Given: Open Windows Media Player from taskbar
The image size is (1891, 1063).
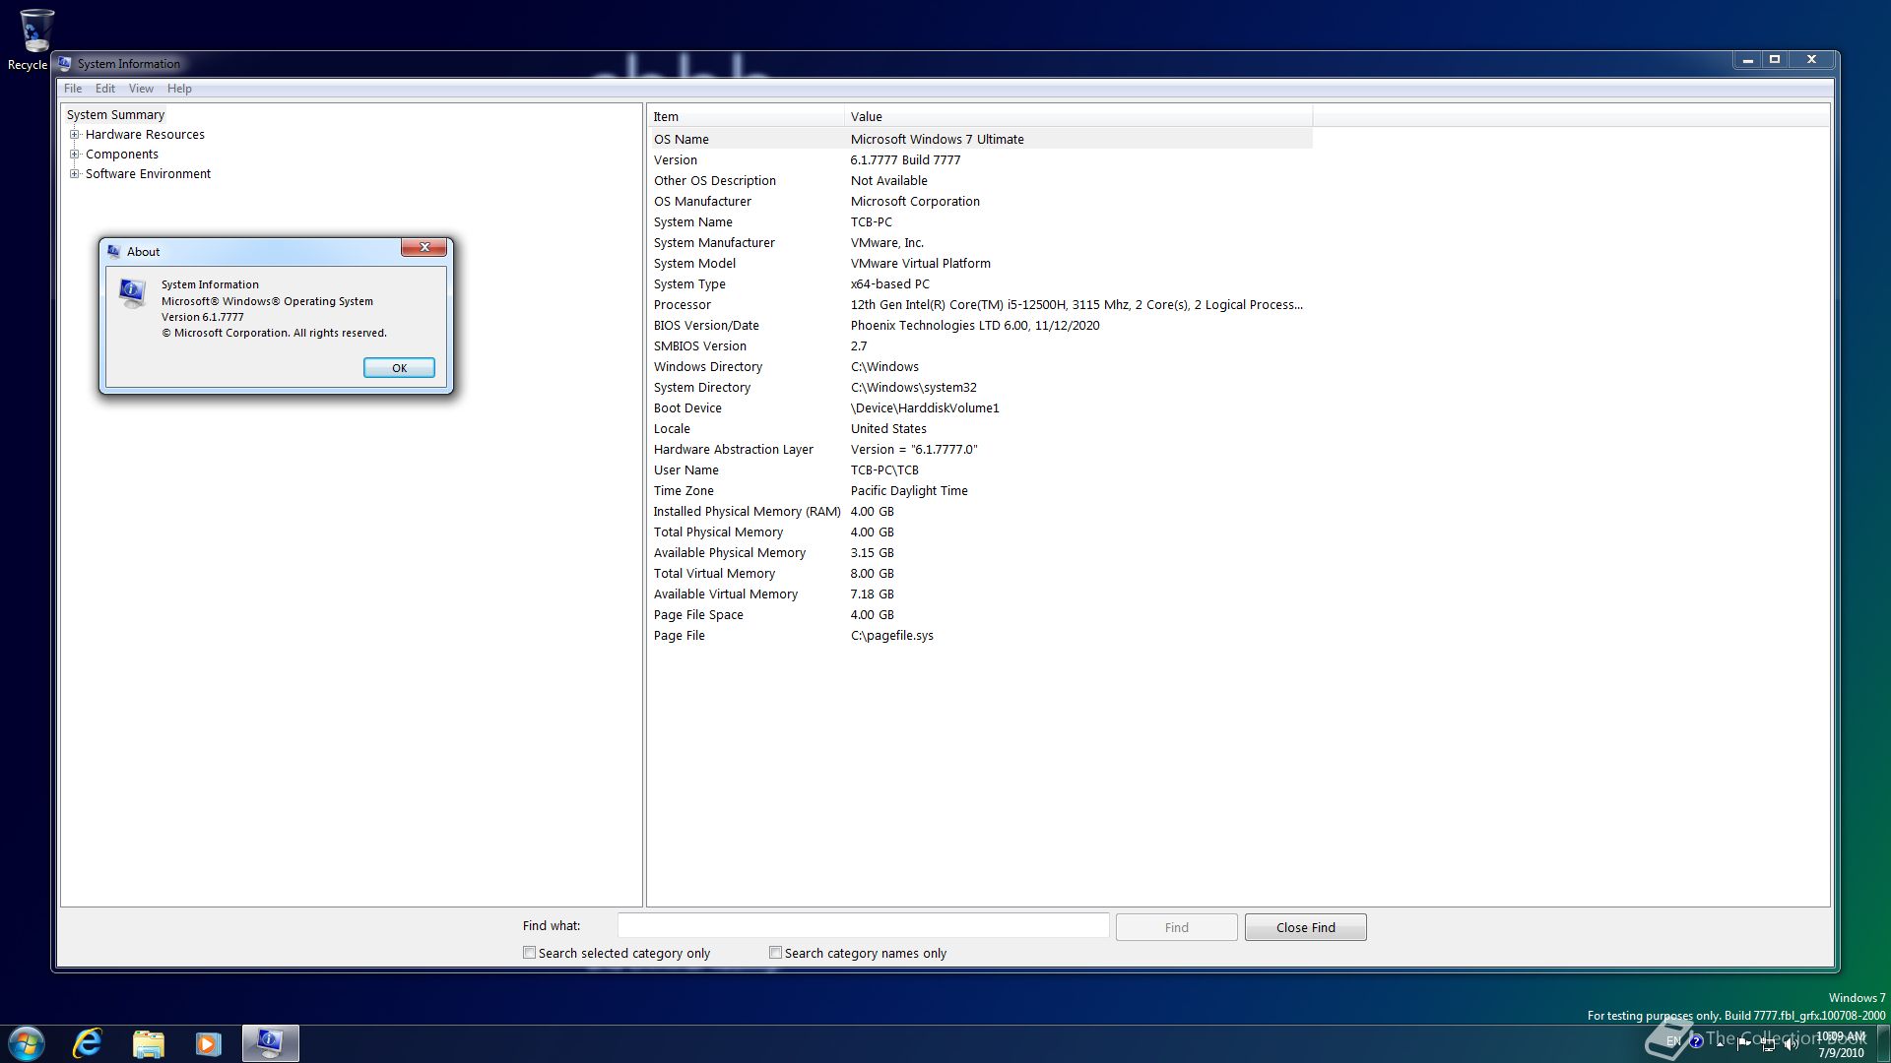Looking at the screenshot, I should tap(208, 1043).
